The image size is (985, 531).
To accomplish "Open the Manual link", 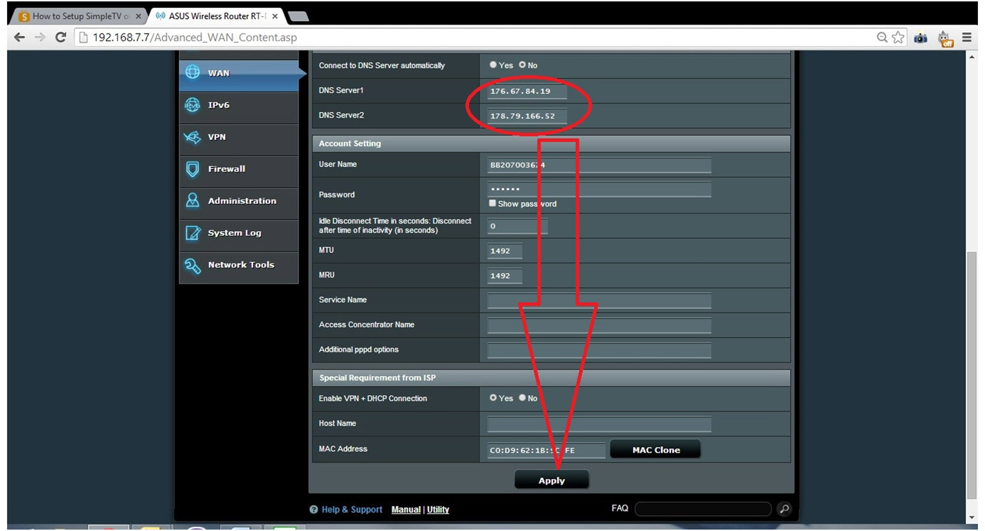I will pyautogui.click(x=406, y=510).
